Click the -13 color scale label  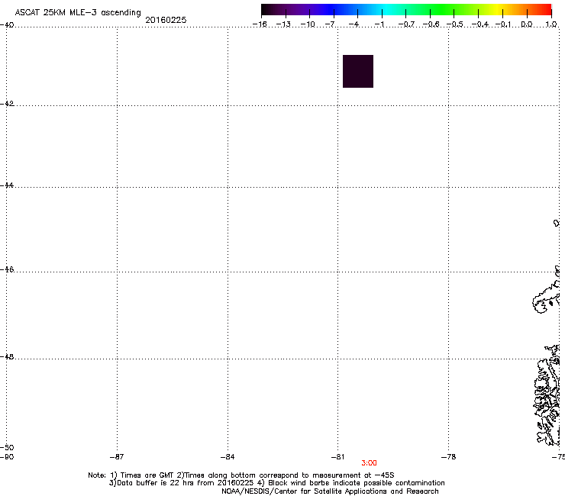point(283,24)
